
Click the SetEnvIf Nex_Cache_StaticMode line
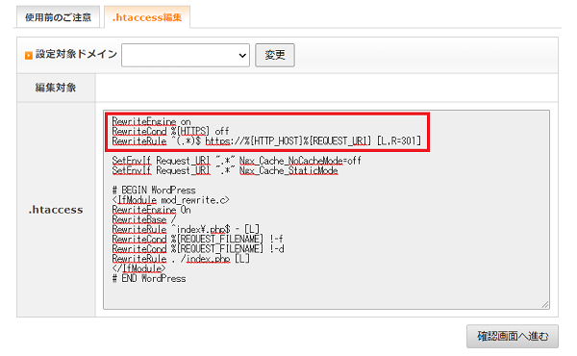225,170
